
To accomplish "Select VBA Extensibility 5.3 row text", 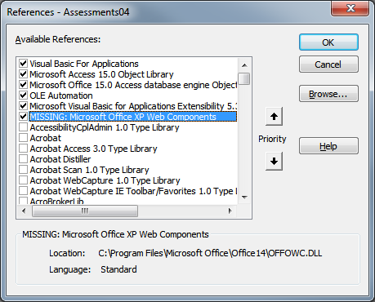I will click(133, 106).
